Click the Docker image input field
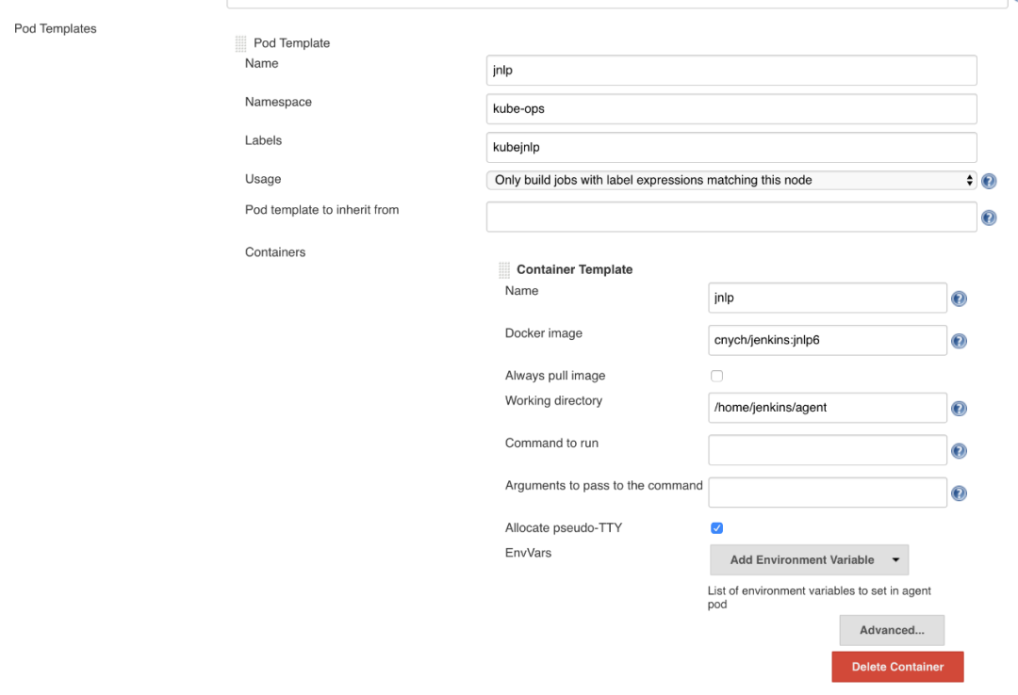1018x695 pixels. pos(827,340)
